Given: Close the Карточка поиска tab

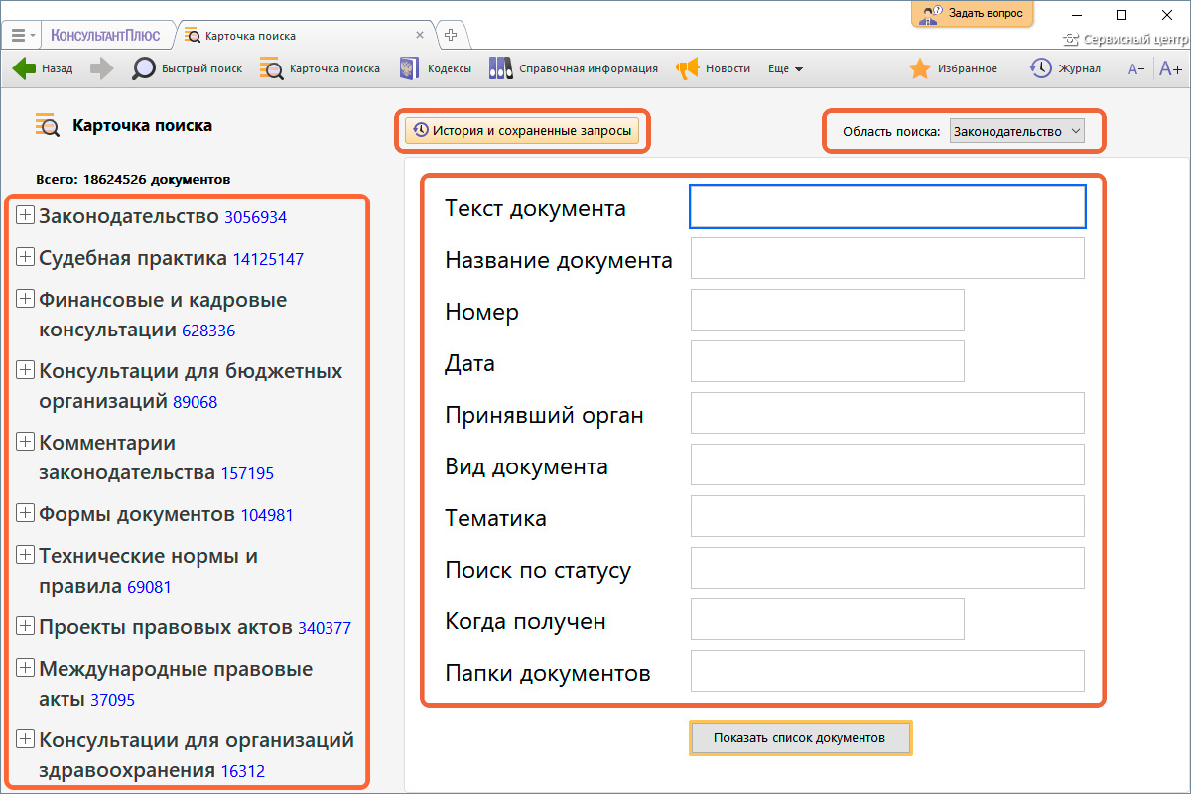Looking at the screenshot, I should (420, 35).
